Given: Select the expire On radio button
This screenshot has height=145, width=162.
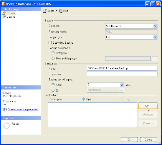Looking at the screenshot, I should [x=53, y=90].
